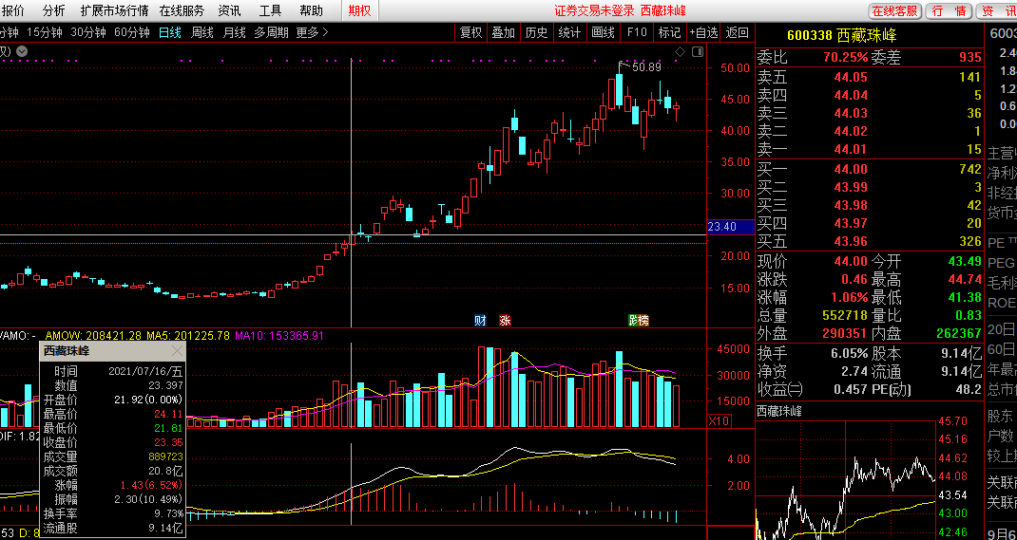This screenshot has height=540, width=1017.
Task: Click the stock title 600338 西藏珠峰
Action: [841, 36]
